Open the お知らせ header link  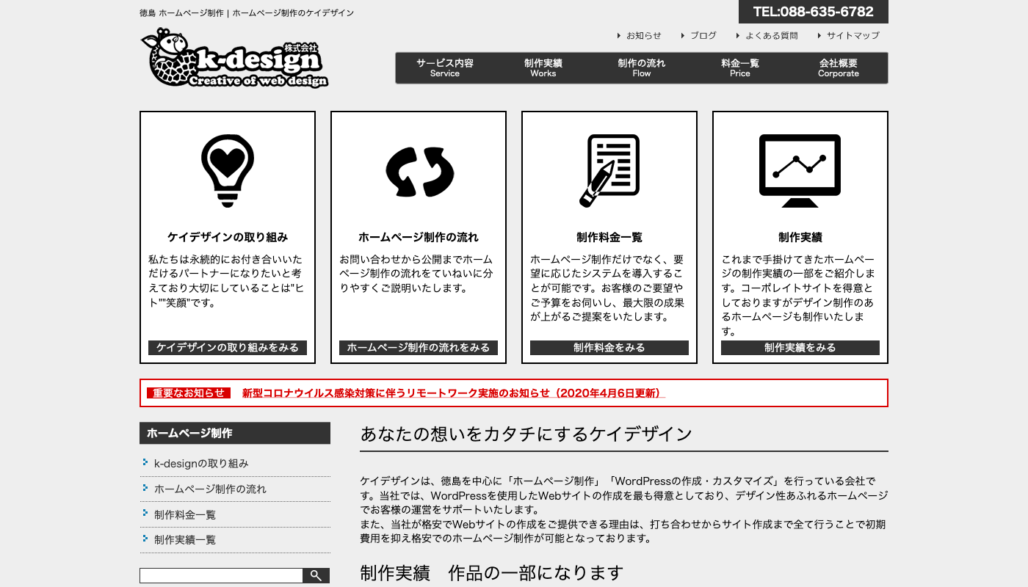pos(643,35)
